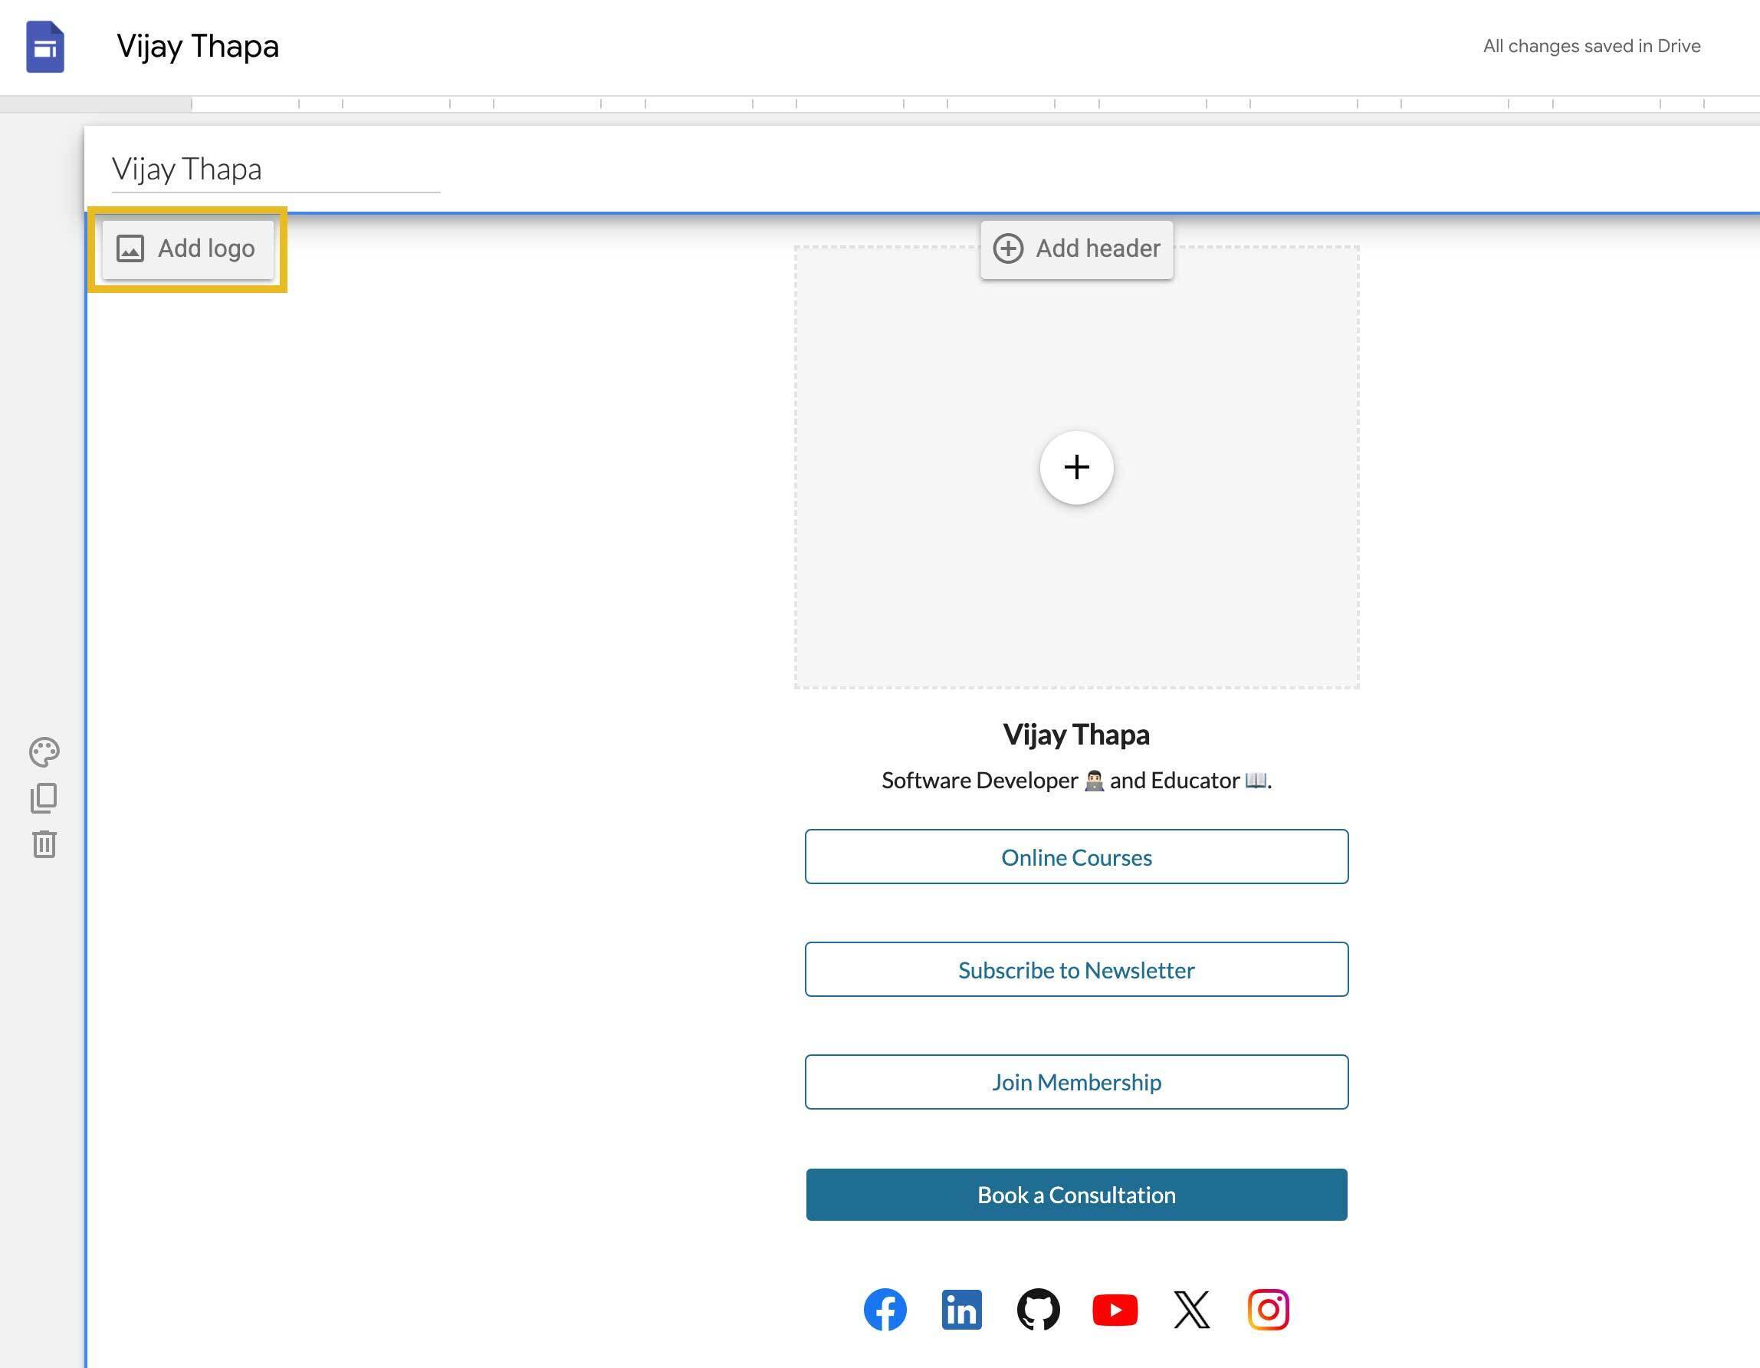This screenshot has height=1368, width=1760.
Task: Click the All changes saved in Drive status
Action: click(1591, 46)
